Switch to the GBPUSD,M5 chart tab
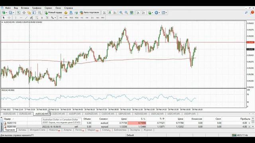This screenshot has width=255, height=143. [124, 114]
